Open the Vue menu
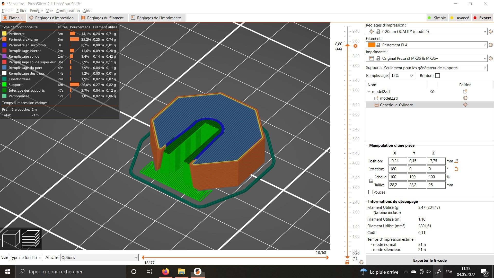 point(49,11)
